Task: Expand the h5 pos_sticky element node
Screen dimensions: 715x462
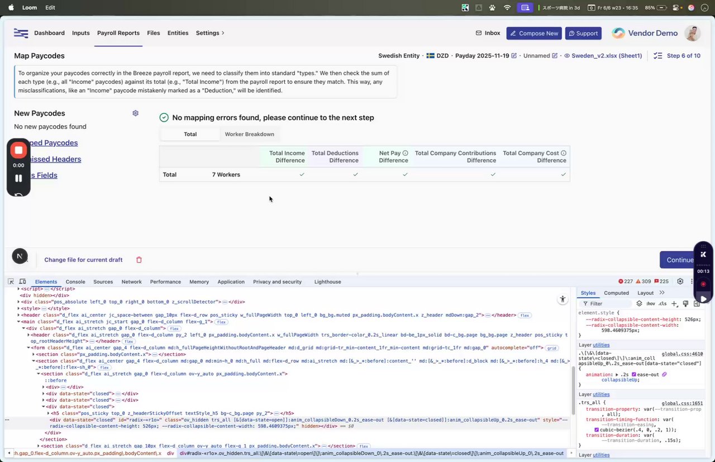Action: 50,413
